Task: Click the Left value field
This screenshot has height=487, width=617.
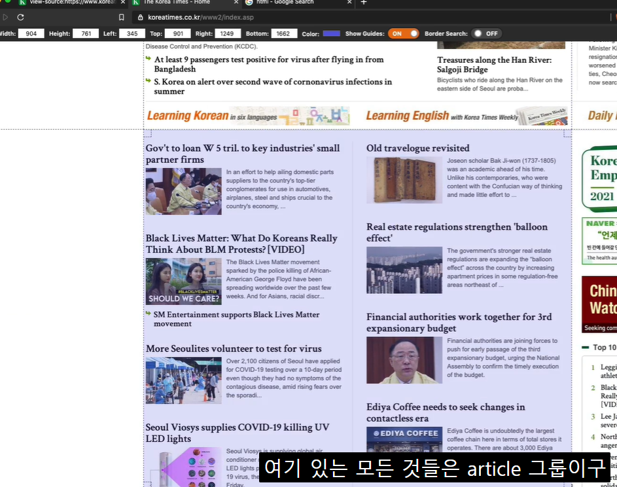Action: (132, 33)
